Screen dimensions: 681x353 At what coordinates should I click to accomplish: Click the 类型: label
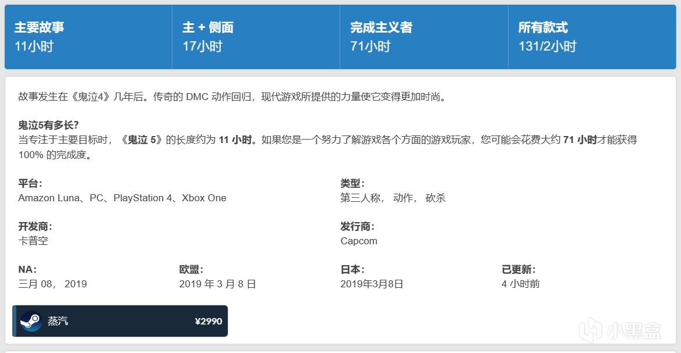click(x=352, y=183)
